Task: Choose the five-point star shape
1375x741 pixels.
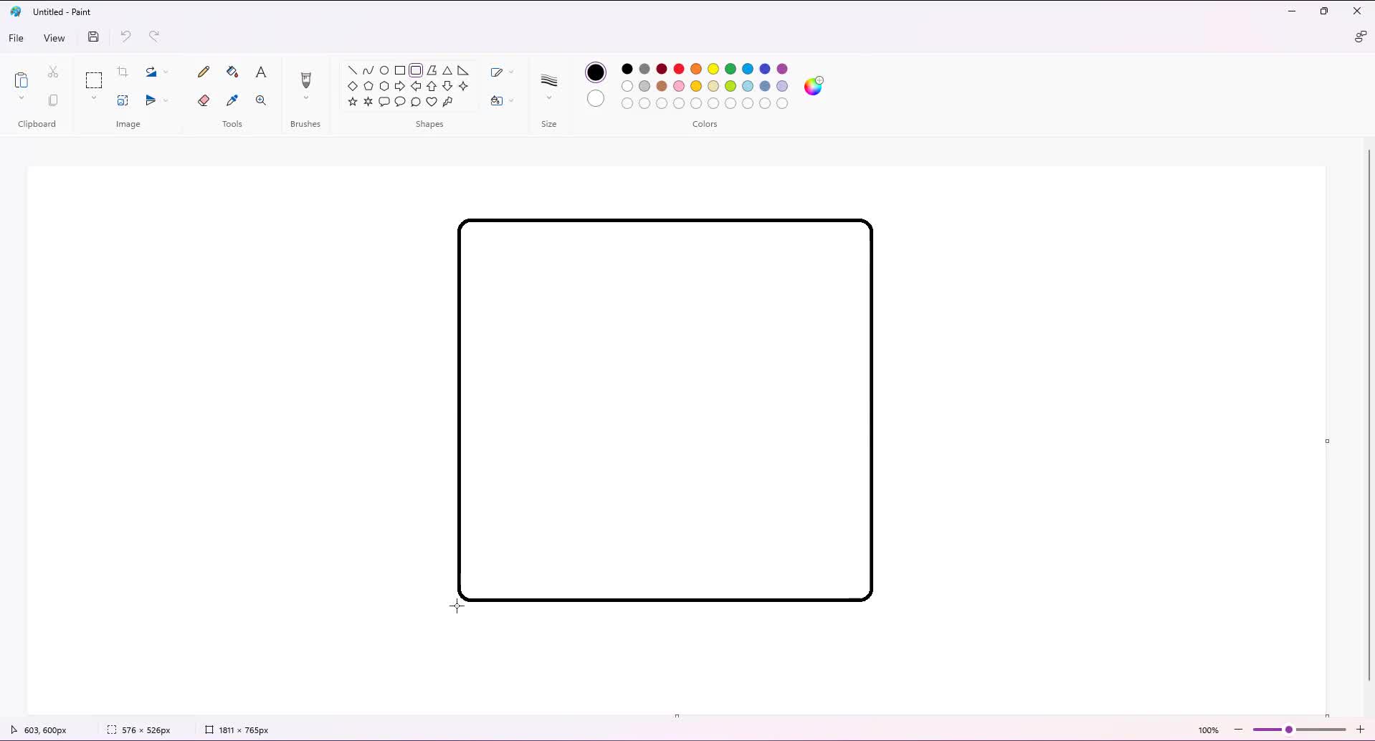Action: 352,102
